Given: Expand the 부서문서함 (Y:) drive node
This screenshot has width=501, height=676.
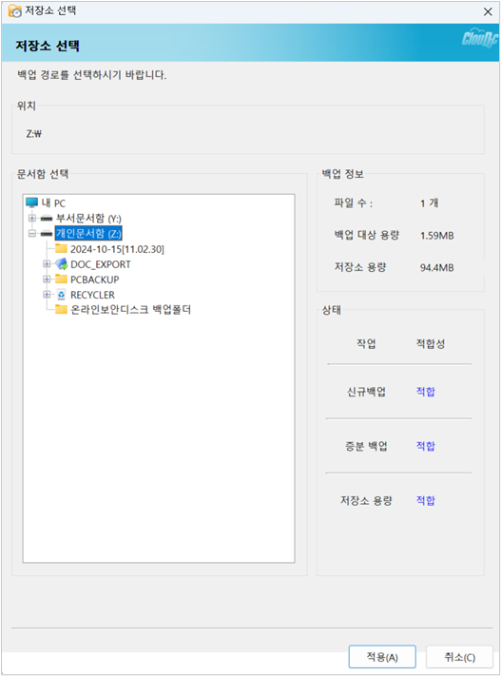Looking at the screenshot, I should tap(32, 218).
